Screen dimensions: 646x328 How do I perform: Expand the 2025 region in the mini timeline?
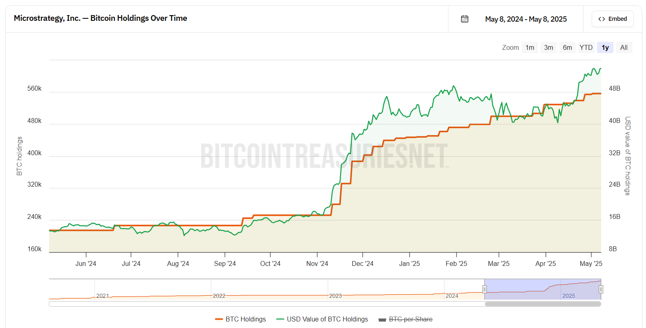[568, 295]
